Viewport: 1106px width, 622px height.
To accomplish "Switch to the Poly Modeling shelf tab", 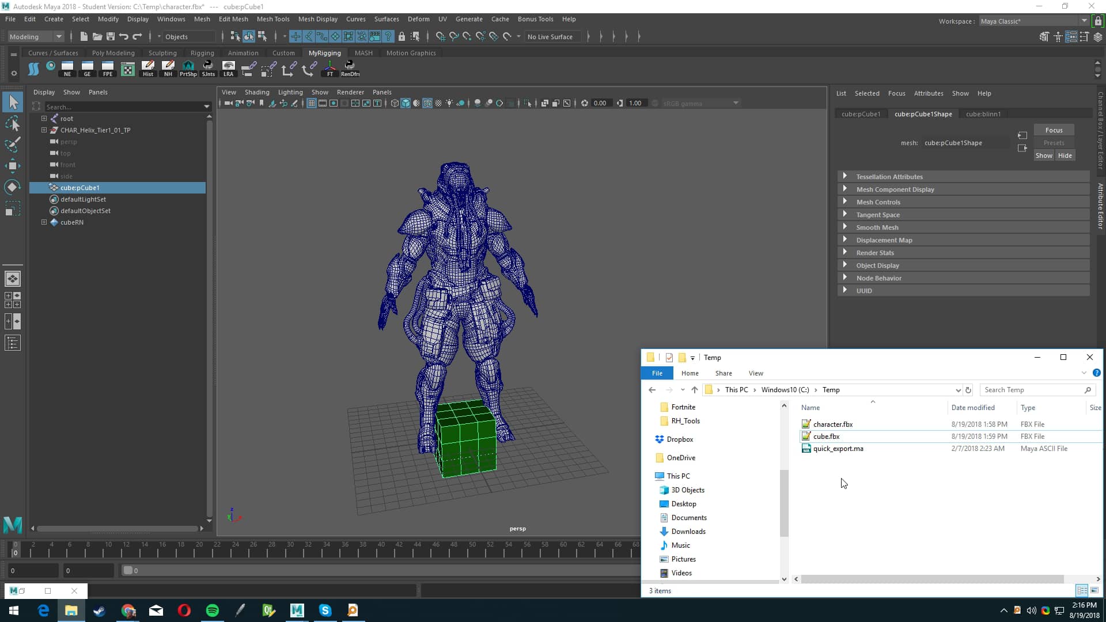I will (x=113, y=52).
